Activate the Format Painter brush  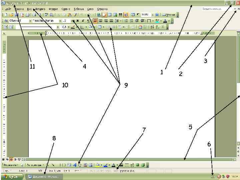point(75,15)
